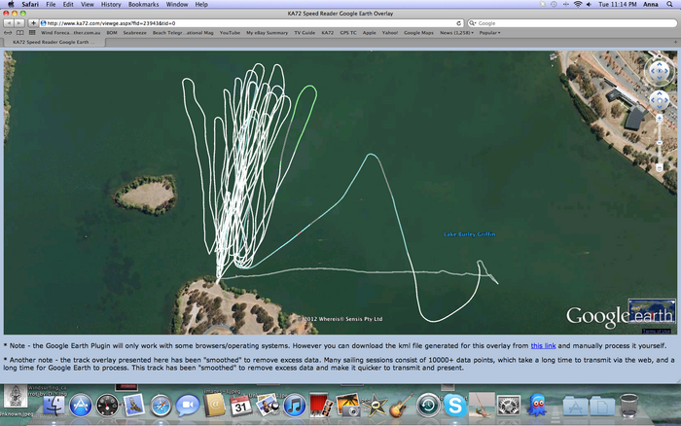Open the Google Maps bookmark

click(419, 32)
